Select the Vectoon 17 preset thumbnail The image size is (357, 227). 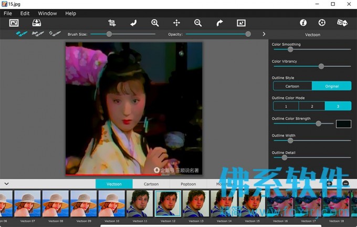tap(308, 203)
